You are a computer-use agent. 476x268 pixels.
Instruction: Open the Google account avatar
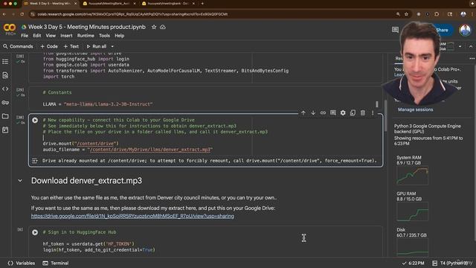(465, 30)
